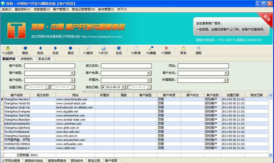
Task: Open the 创建日期 2011-06-23 date picker
Action: pos(47,87)
